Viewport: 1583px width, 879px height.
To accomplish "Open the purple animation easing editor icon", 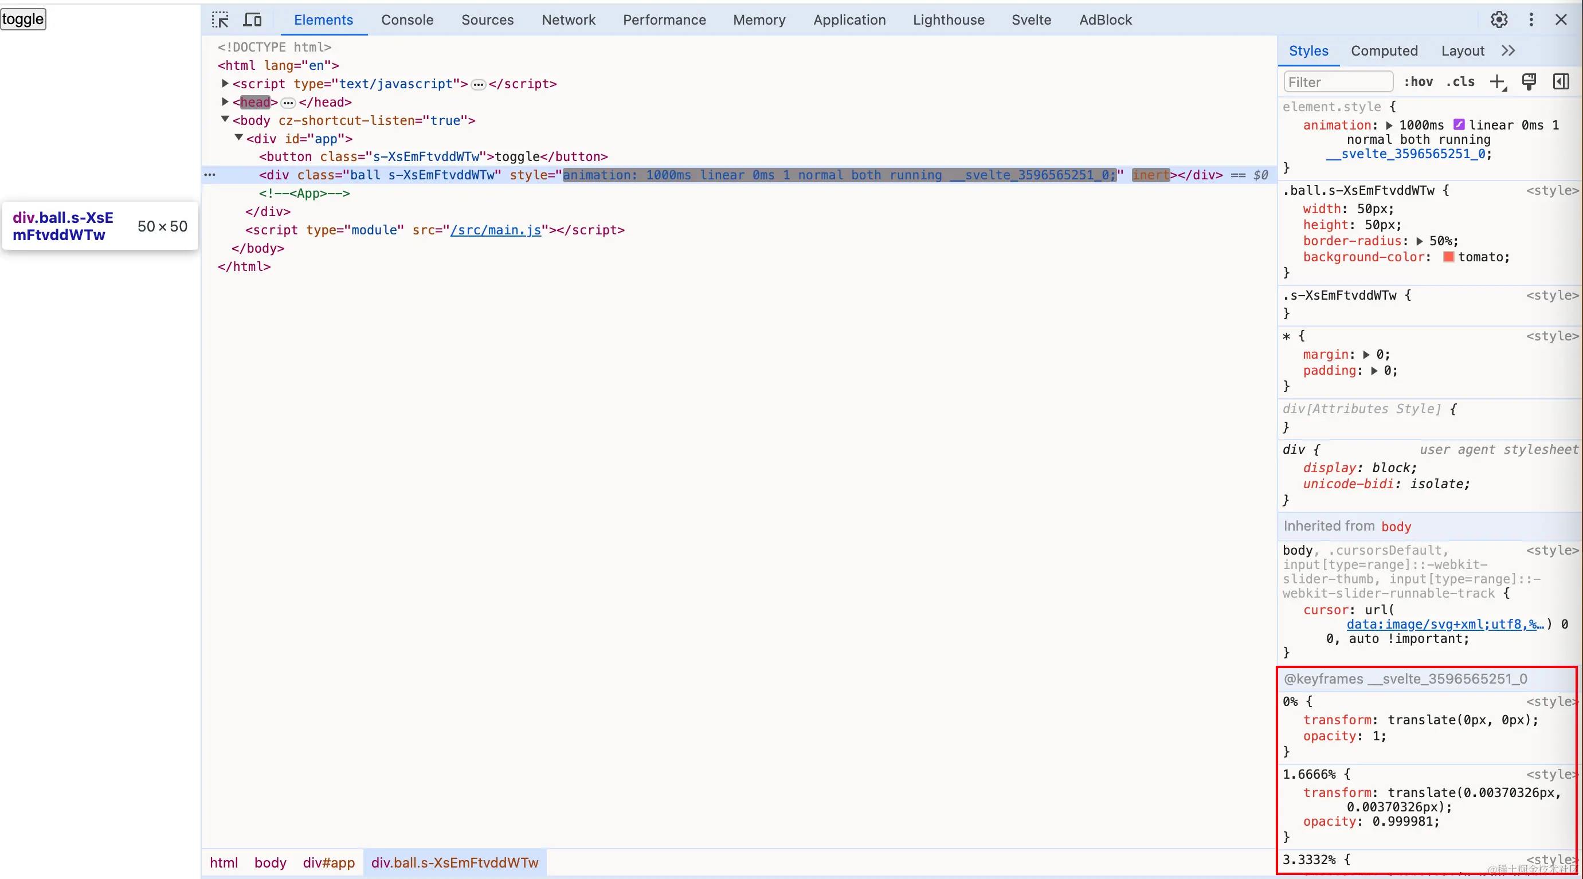I will click(1458, 125).
